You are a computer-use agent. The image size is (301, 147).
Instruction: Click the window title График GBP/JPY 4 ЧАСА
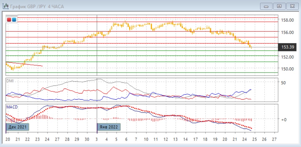click(37, 6)
